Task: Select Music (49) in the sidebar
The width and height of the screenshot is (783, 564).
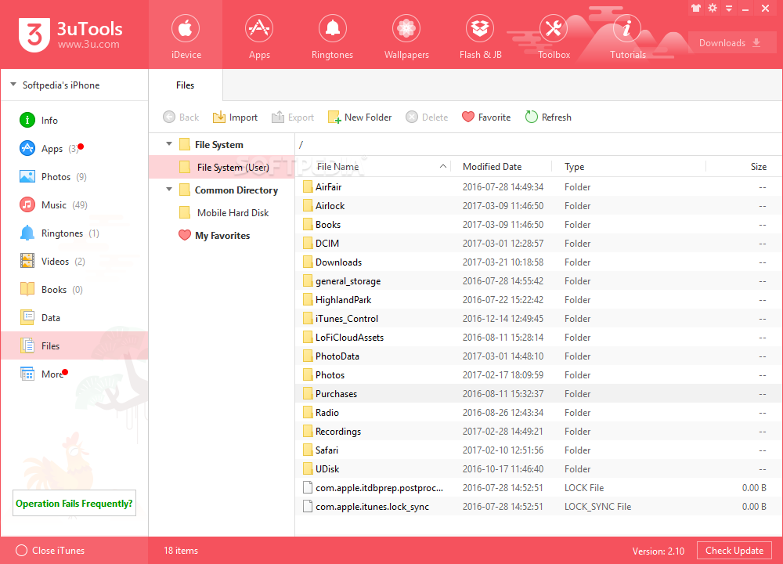Action: pos(74,204)
